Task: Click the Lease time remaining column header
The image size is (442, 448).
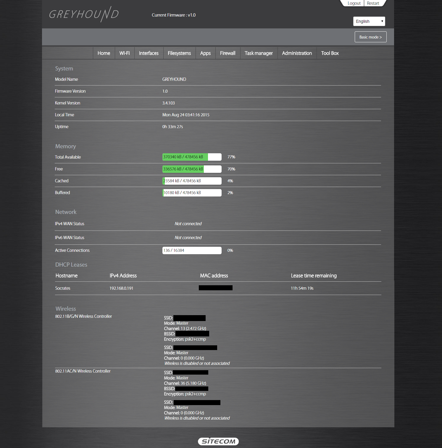Action: click(x=314, y=276)
